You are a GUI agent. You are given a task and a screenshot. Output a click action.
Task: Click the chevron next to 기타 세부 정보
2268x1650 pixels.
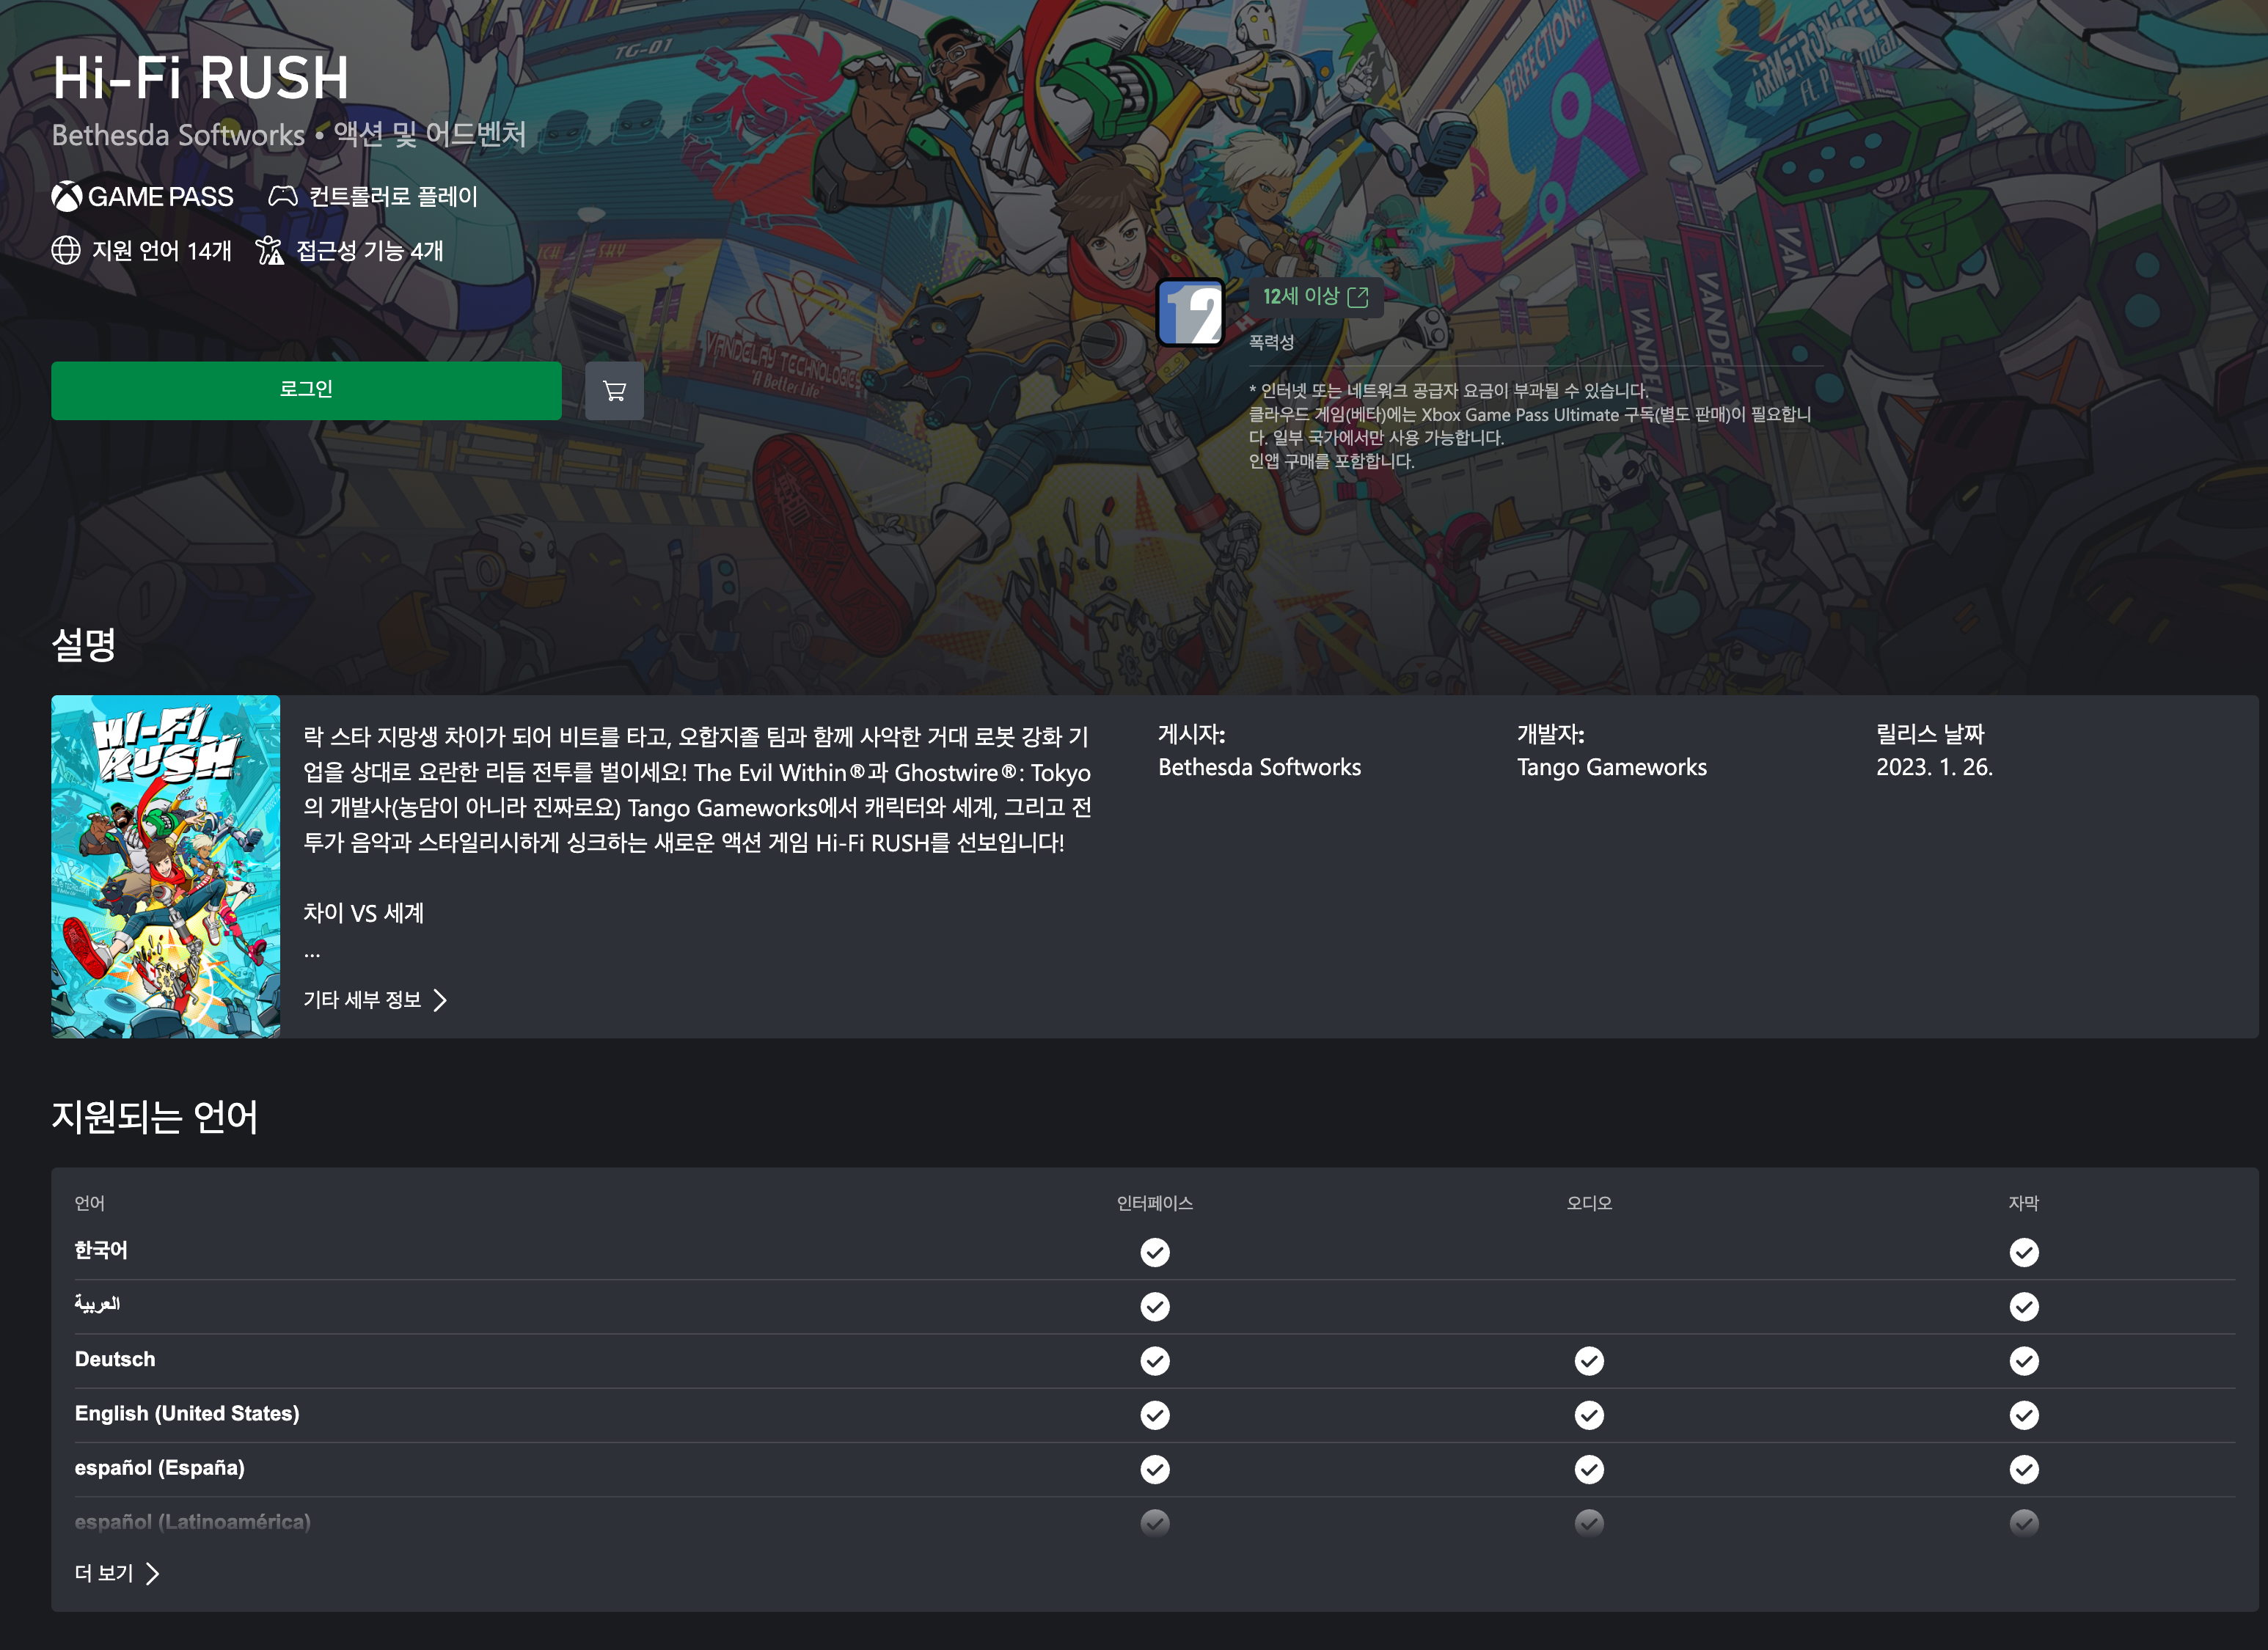pos(440,1000)
